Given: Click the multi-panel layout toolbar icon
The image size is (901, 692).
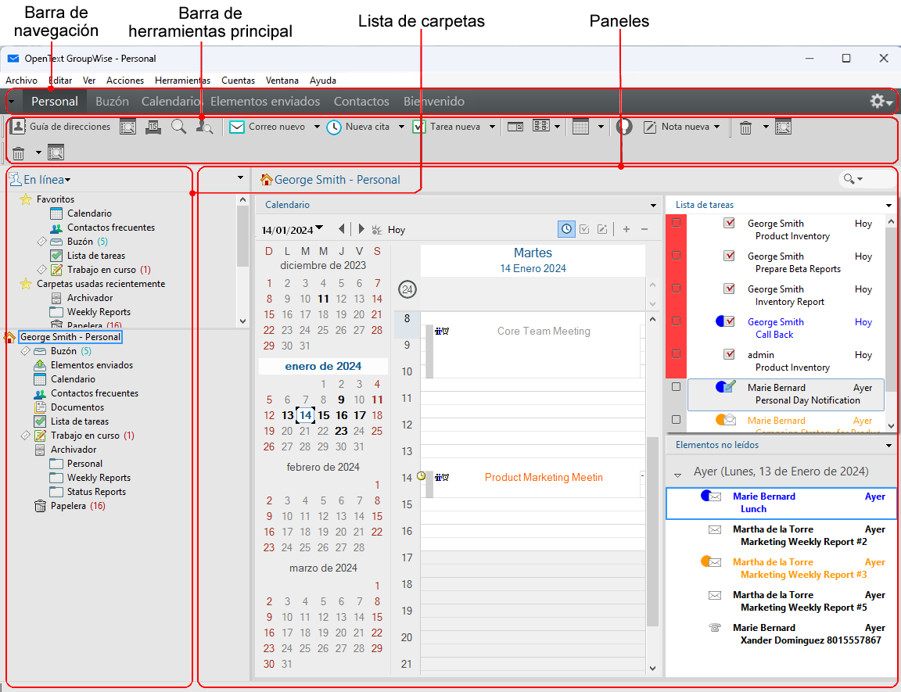Looking at the screenshot, I should click(x=541, y=127).
